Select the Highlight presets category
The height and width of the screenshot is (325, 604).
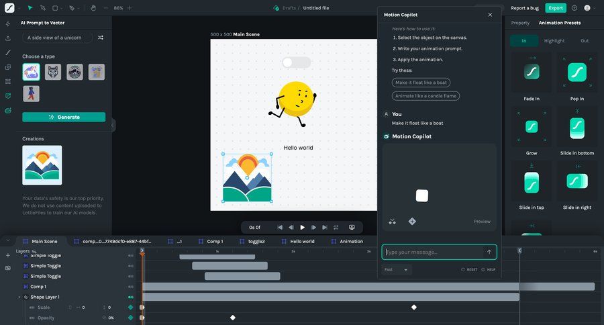(x=554, y=40)
